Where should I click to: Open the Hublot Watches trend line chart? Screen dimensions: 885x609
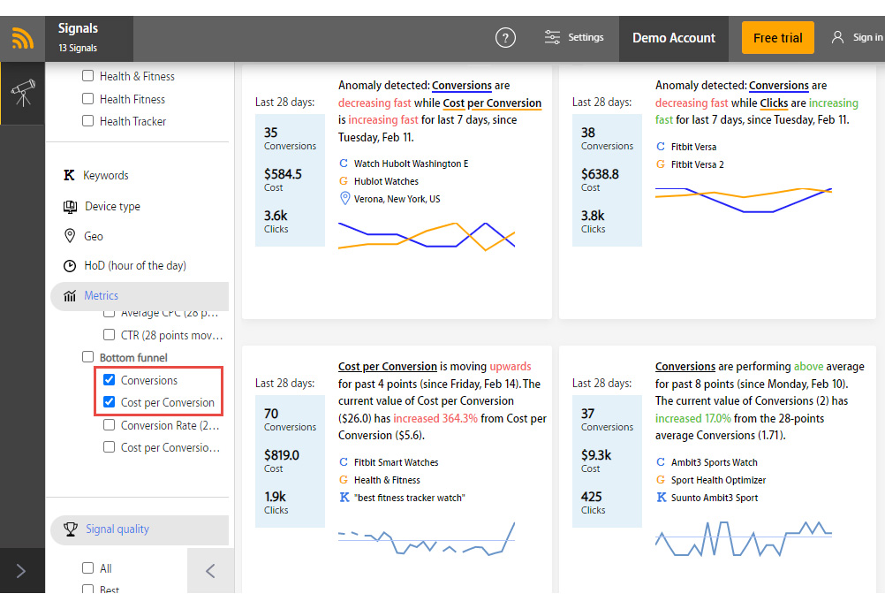coord(427,236)
